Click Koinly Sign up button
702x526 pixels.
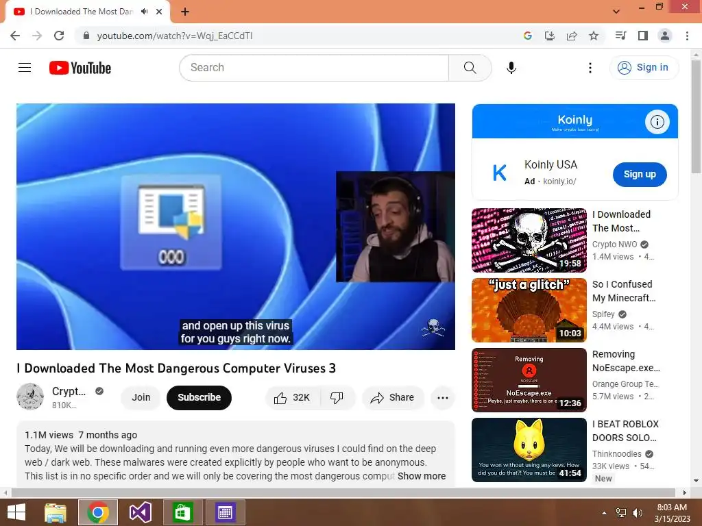click(x=640, y=175)
